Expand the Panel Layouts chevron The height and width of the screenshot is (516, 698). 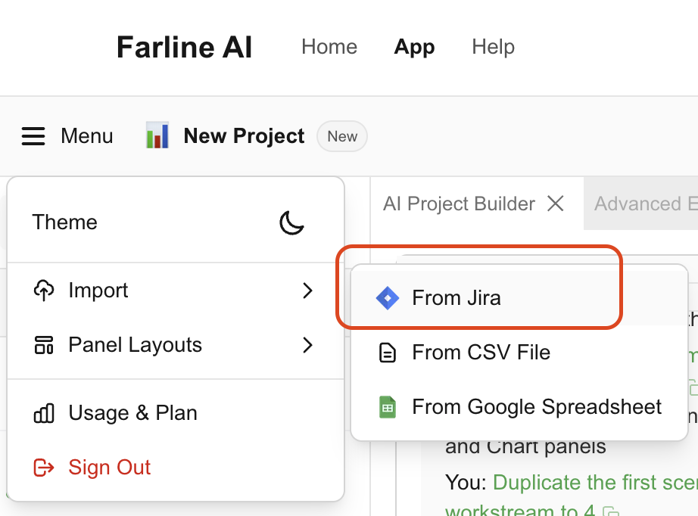308,345
